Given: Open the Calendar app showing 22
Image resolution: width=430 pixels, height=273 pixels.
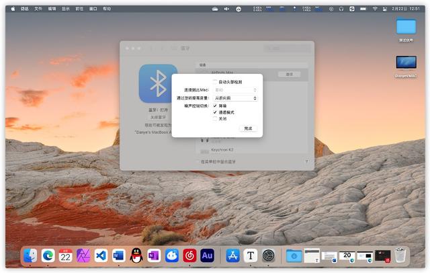Looking at the screenshot, I should pyautogui.click(x=66, y=256).
